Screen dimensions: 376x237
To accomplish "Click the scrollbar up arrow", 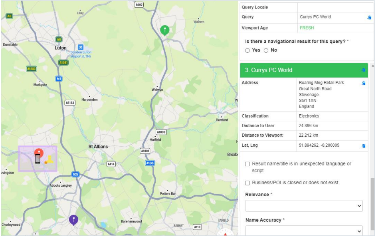I will (x=372, y=66).
